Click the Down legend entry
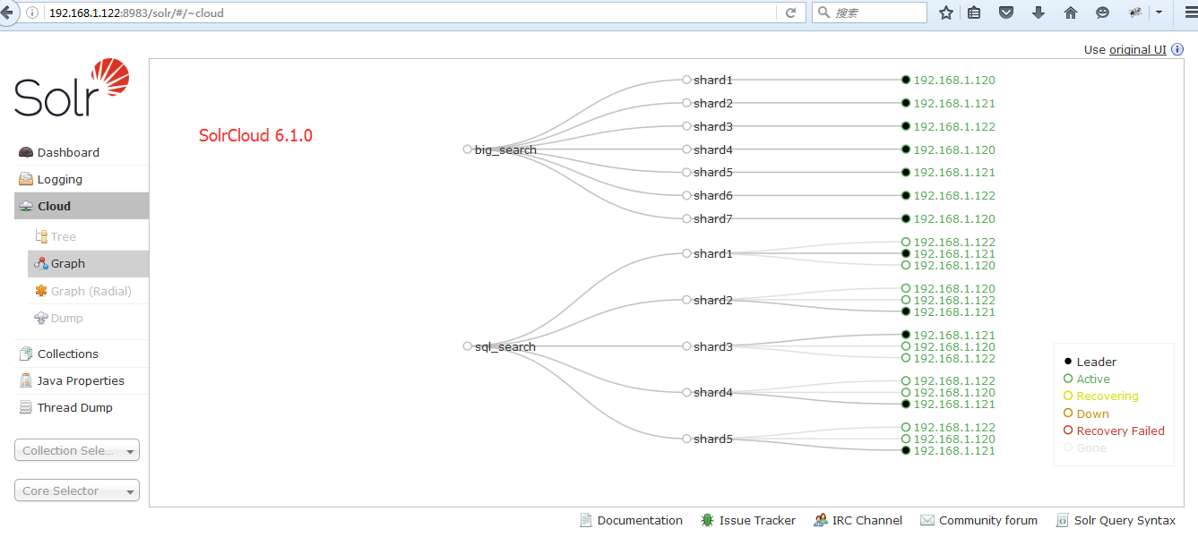This screenshot has width=1198, height=537. (1086, 413)
